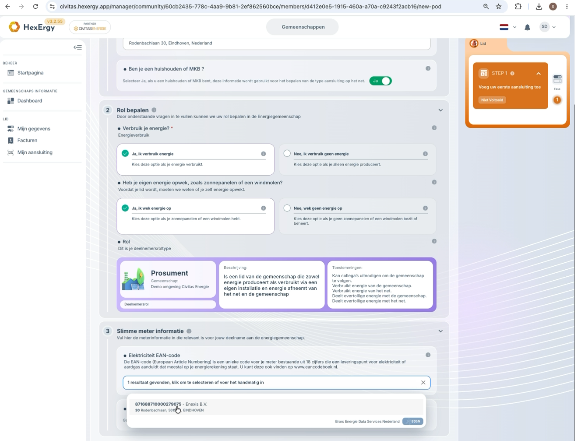
Task: Show info icon next to STEP 1
Action: (512, 73)
